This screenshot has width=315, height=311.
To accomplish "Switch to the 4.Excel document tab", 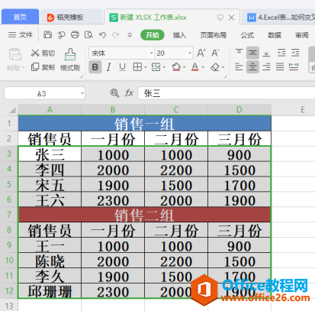I will click(278, 17).
